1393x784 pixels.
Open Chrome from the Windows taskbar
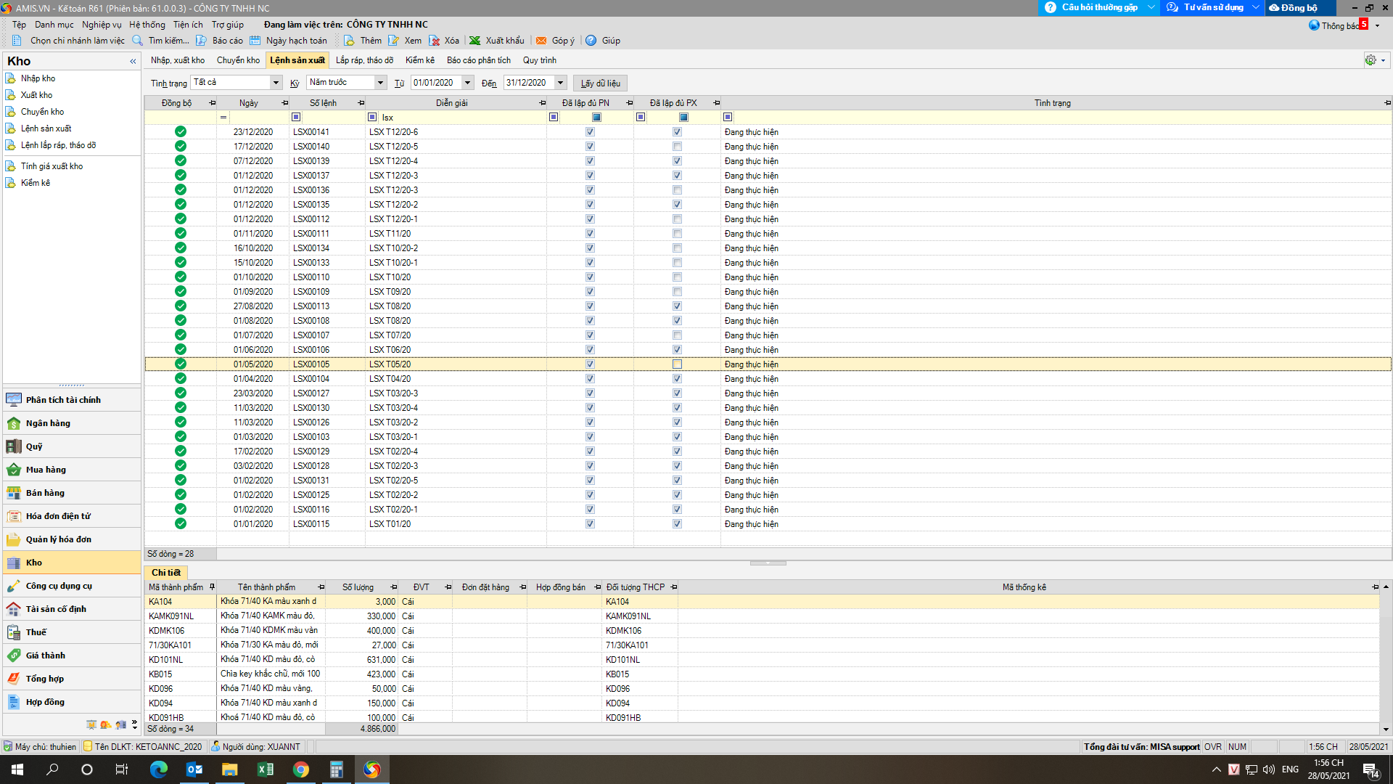300,769
